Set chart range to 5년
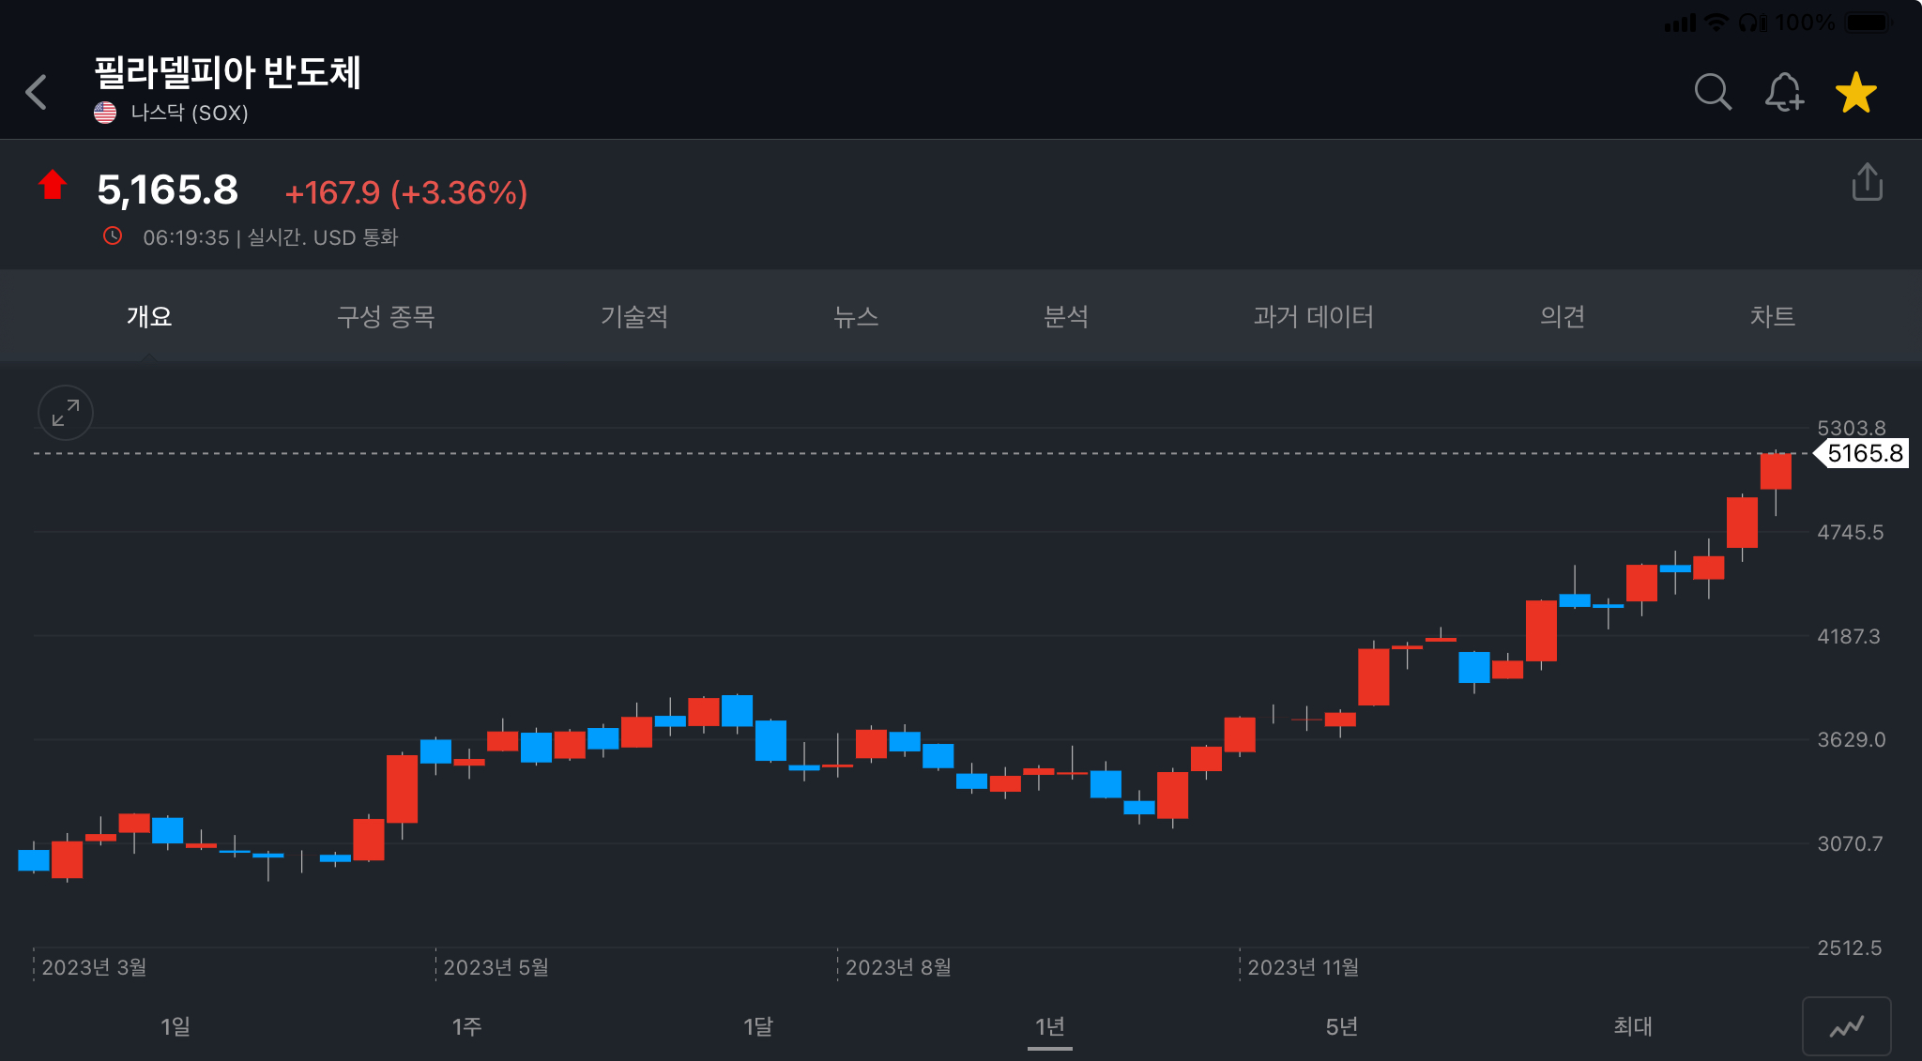The height and width of the screenshot is (1061, 1922). [1342, 1026]
